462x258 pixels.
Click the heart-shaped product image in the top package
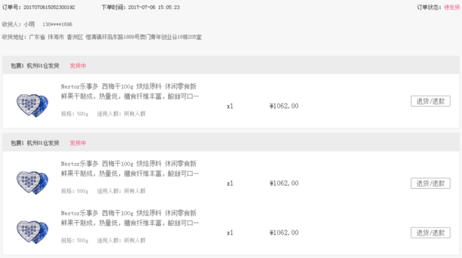point(32,106)
